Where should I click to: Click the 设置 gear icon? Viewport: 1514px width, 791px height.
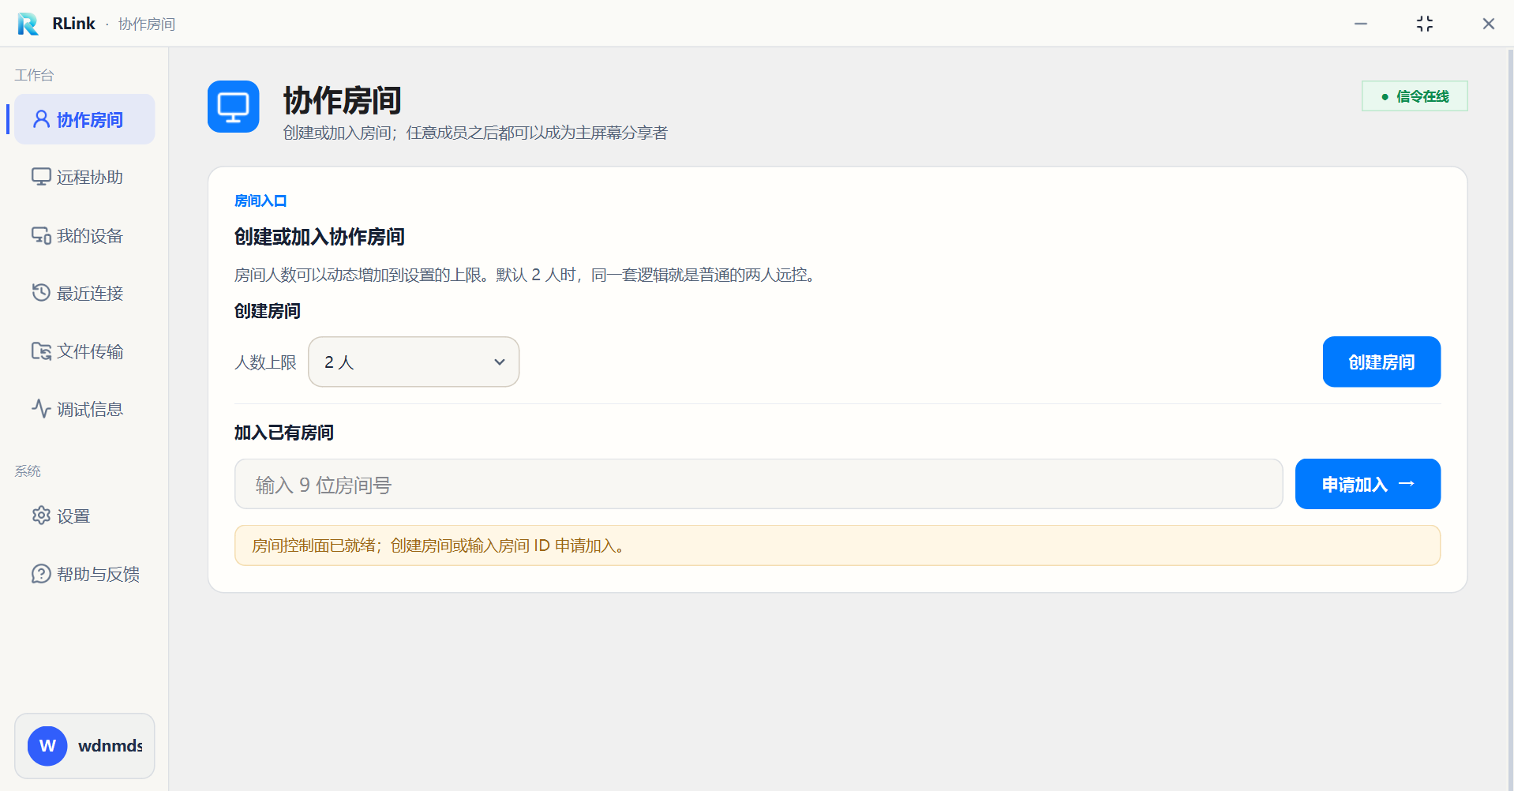(41, 515)
